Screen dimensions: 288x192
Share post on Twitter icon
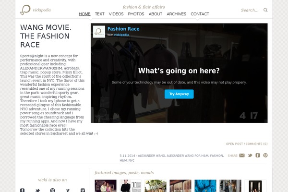(250, 156)
